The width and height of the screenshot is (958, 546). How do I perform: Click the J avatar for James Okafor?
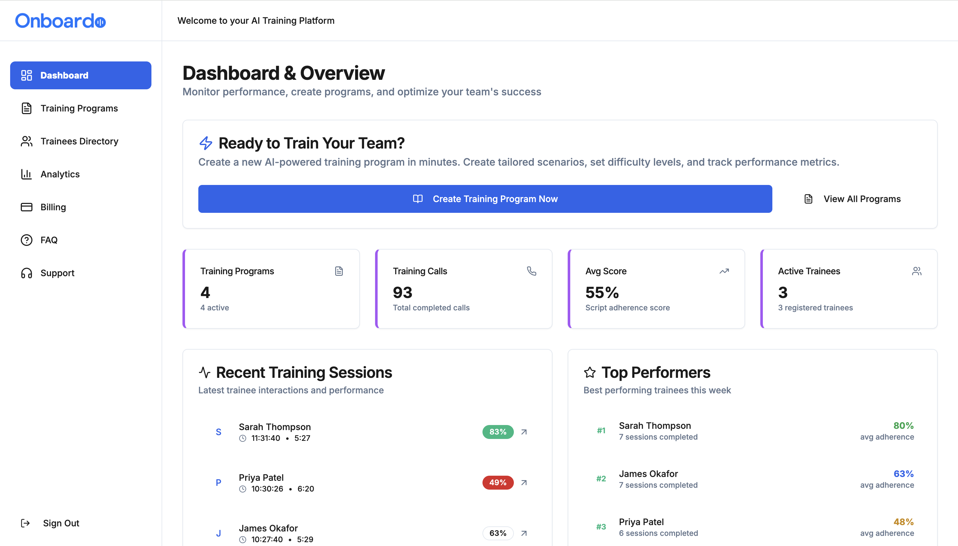tap(218, 533)
